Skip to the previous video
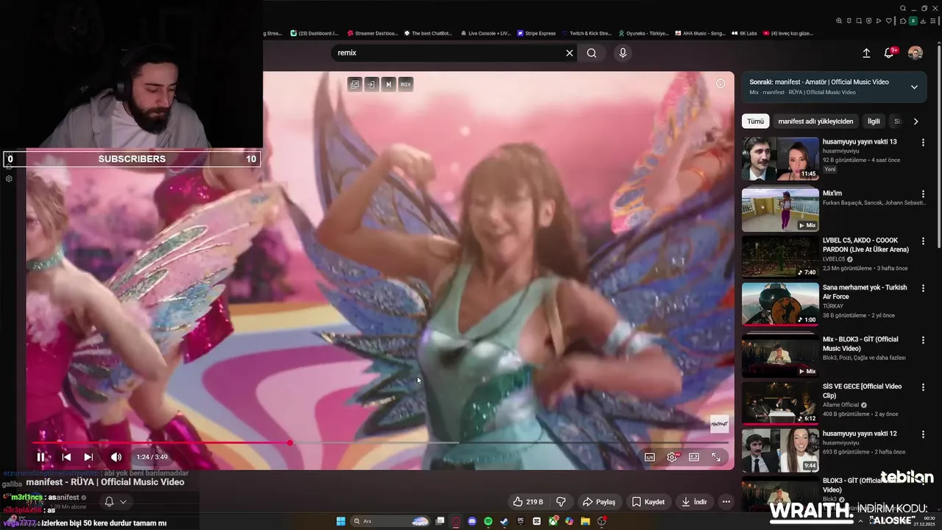The width and height of the screenshot is (942, 530). tap(66, 457)
